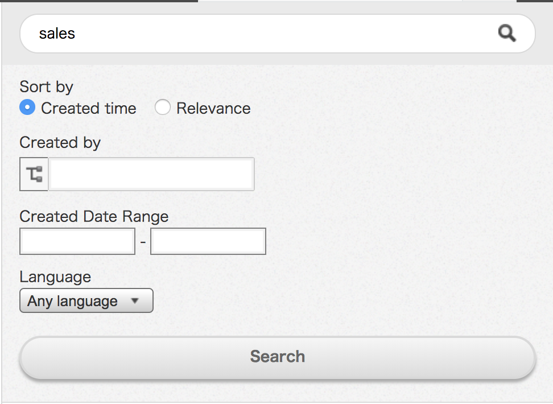Viewport: 553px width, 404px height.
Task: Focus the start date range field
Action: click(77, 241)
